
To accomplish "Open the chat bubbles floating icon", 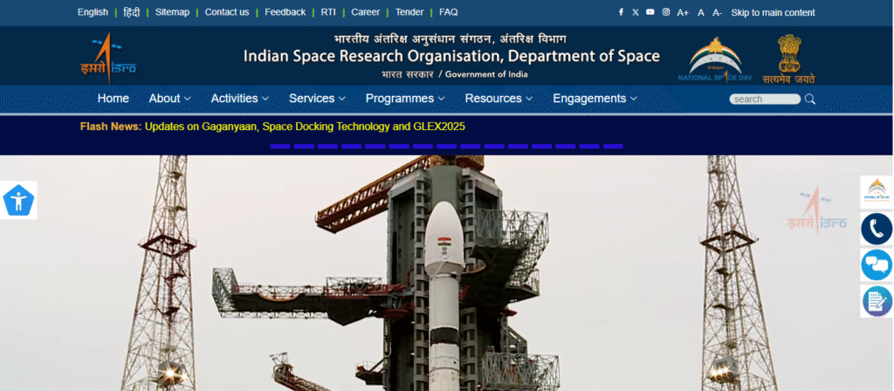I will click(876, 264).
